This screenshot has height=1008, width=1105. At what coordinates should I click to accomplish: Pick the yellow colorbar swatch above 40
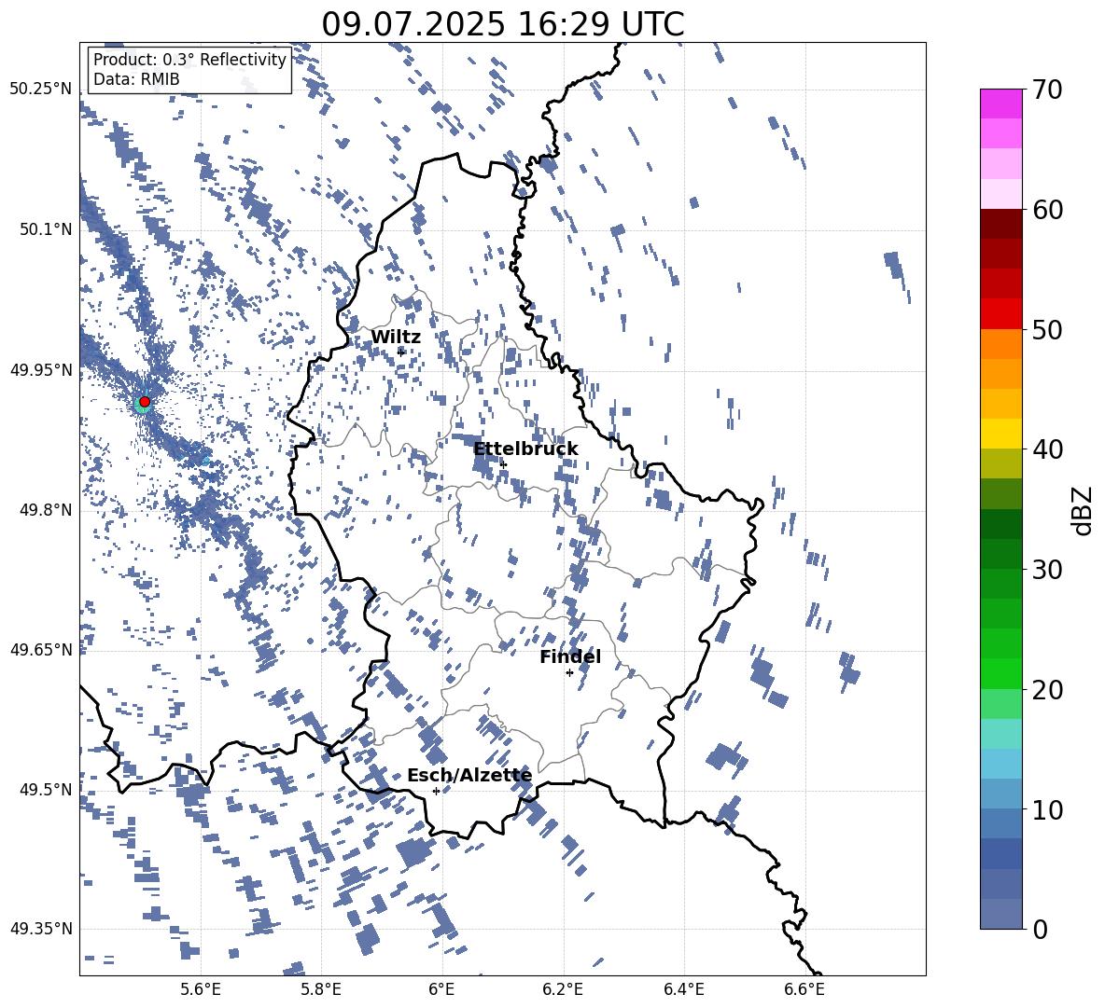click(x=1001, y=434)
